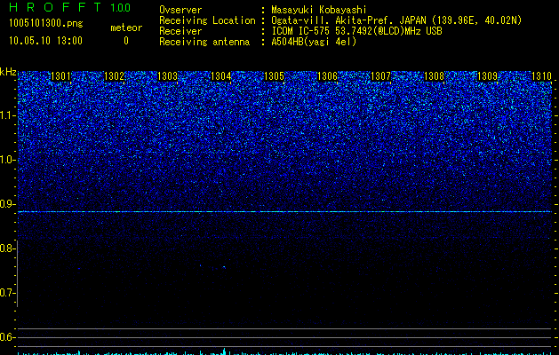Click time marker 1307
559x355 pixels.
(380, 75)
